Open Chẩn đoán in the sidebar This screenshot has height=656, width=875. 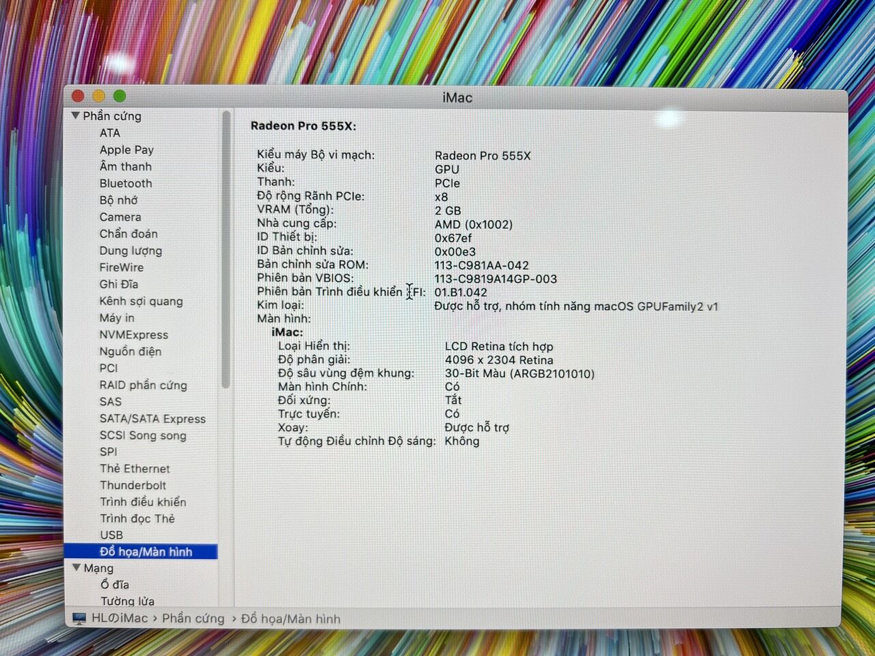pyautogui.click(x=129, y=233)
